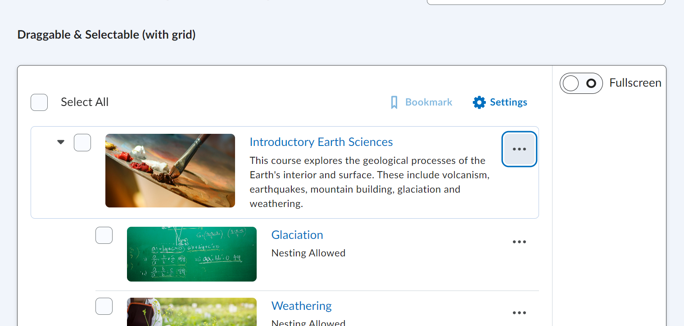Check the Introductory Earth Sciences checkbox
This screenshot has width=684, height=326.
tap(82, 142)
